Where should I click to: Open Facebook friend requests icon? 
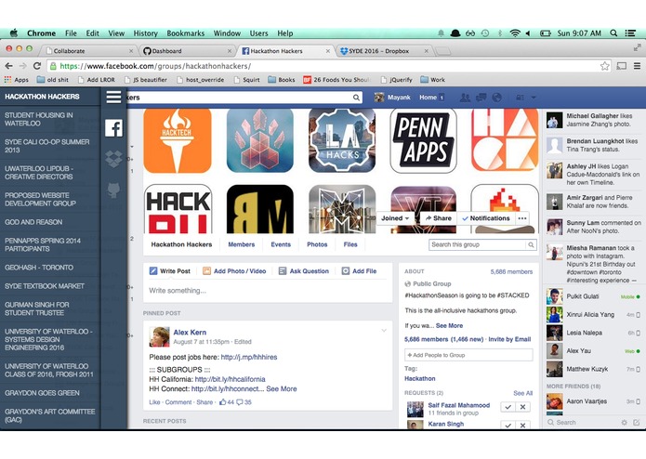(465, 98)
